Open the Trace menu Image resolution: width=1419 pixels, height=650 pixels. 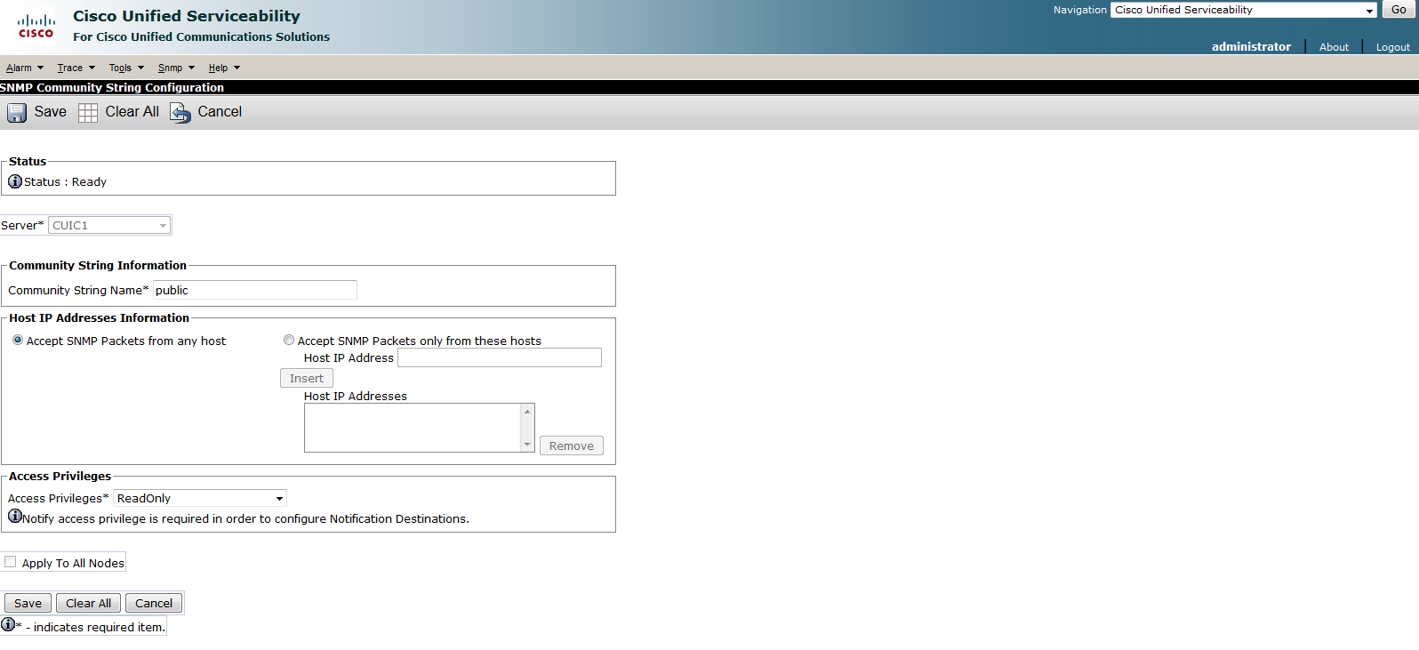(x=76, y=68)
